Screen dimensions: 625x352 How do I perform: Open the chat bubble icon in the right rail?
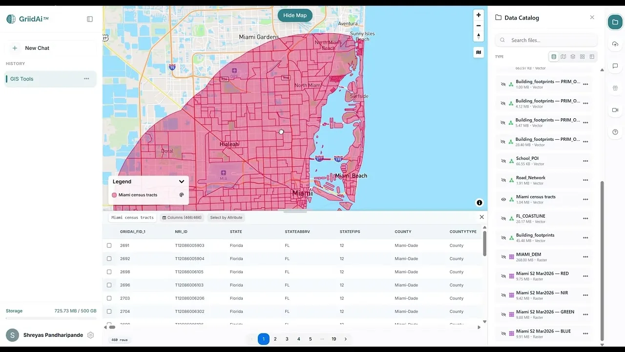click(x=615, y=66)
